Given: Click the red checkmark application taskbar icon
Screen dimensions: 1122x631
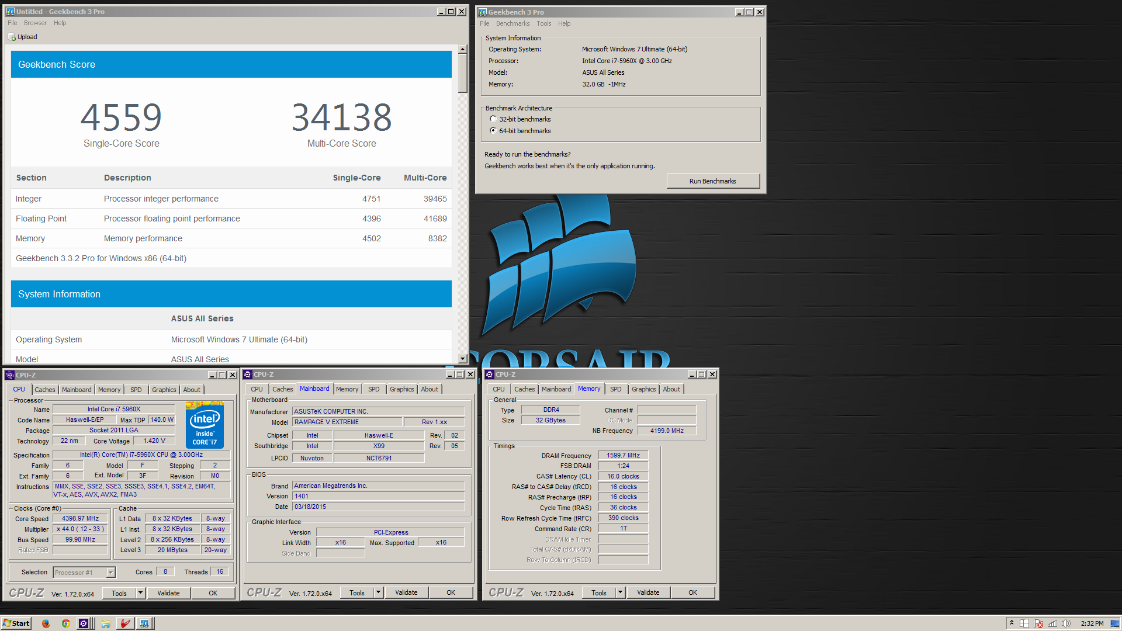Looking at the screenshot, I should (x=125, y=623).
